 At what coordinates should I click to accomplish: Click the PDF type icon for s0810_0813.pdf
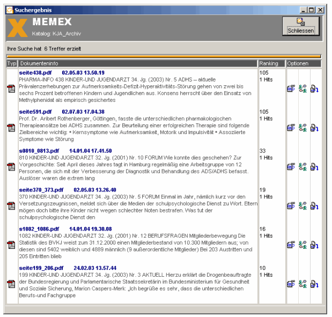11,166
